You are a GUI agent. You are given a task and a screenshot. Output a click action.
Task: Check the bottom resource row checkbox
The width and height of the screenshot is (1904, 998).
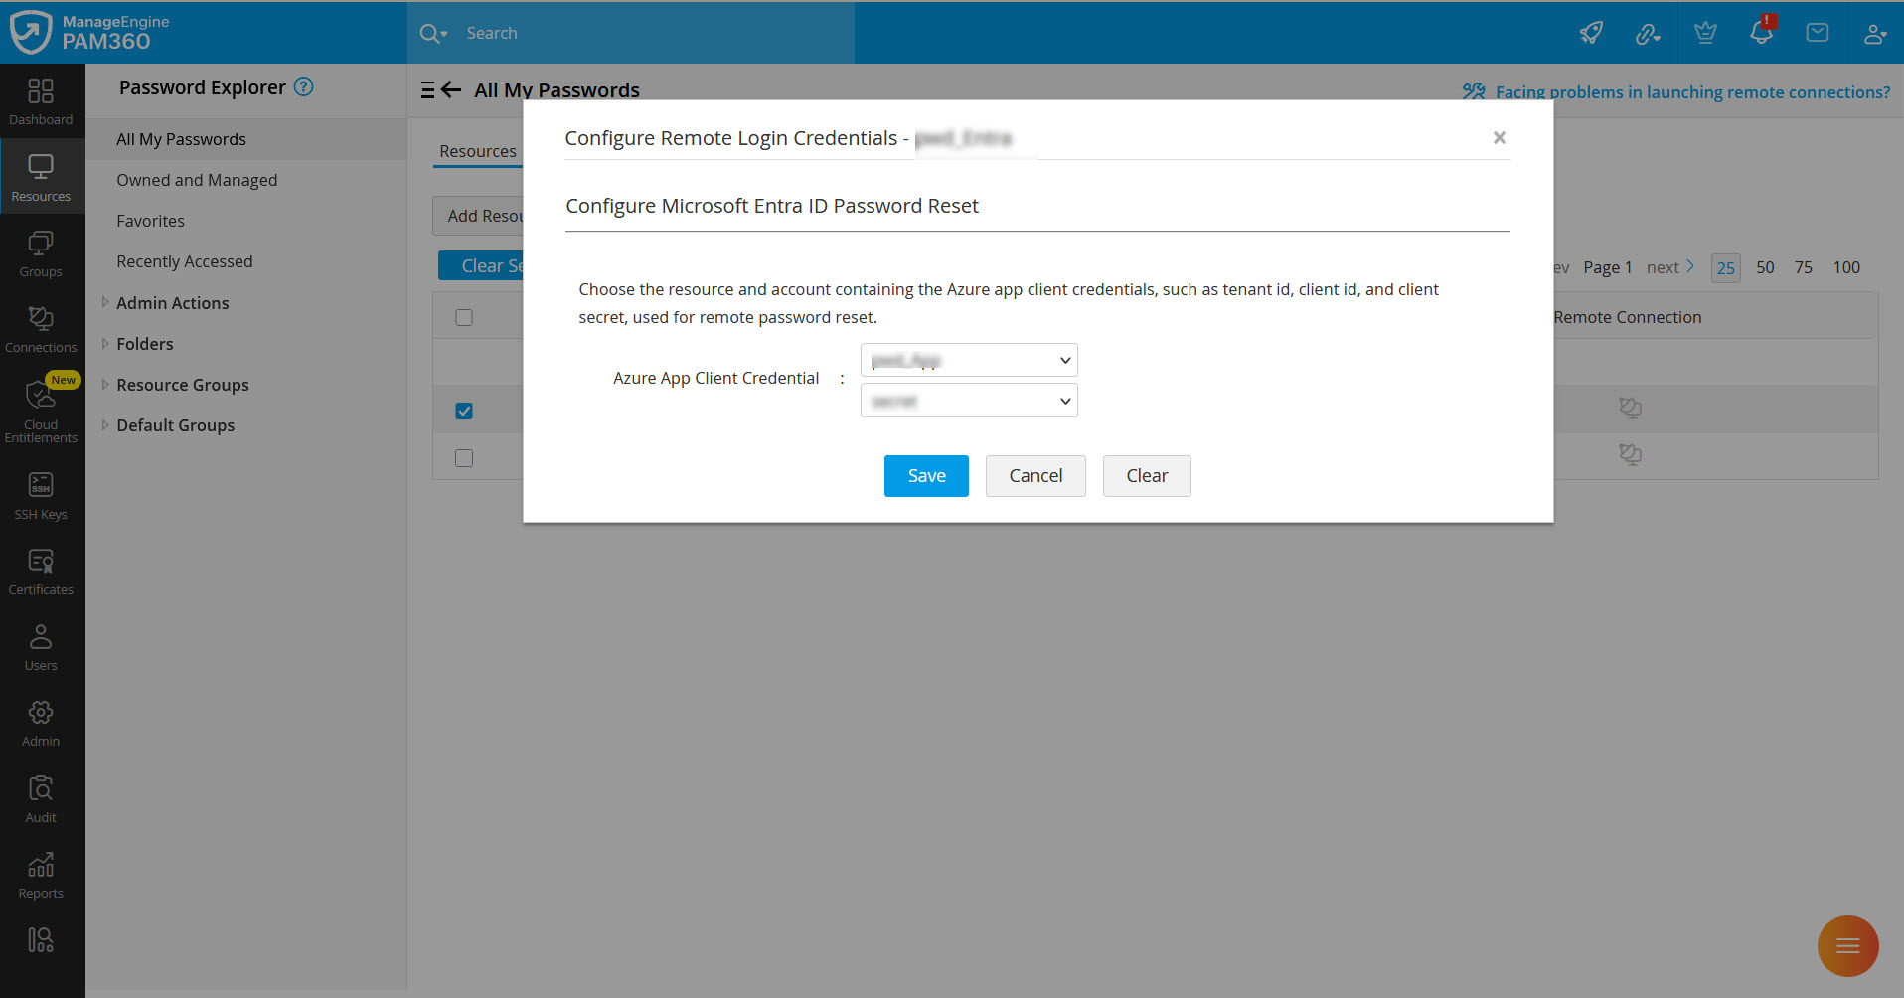(x=464, y=457)
